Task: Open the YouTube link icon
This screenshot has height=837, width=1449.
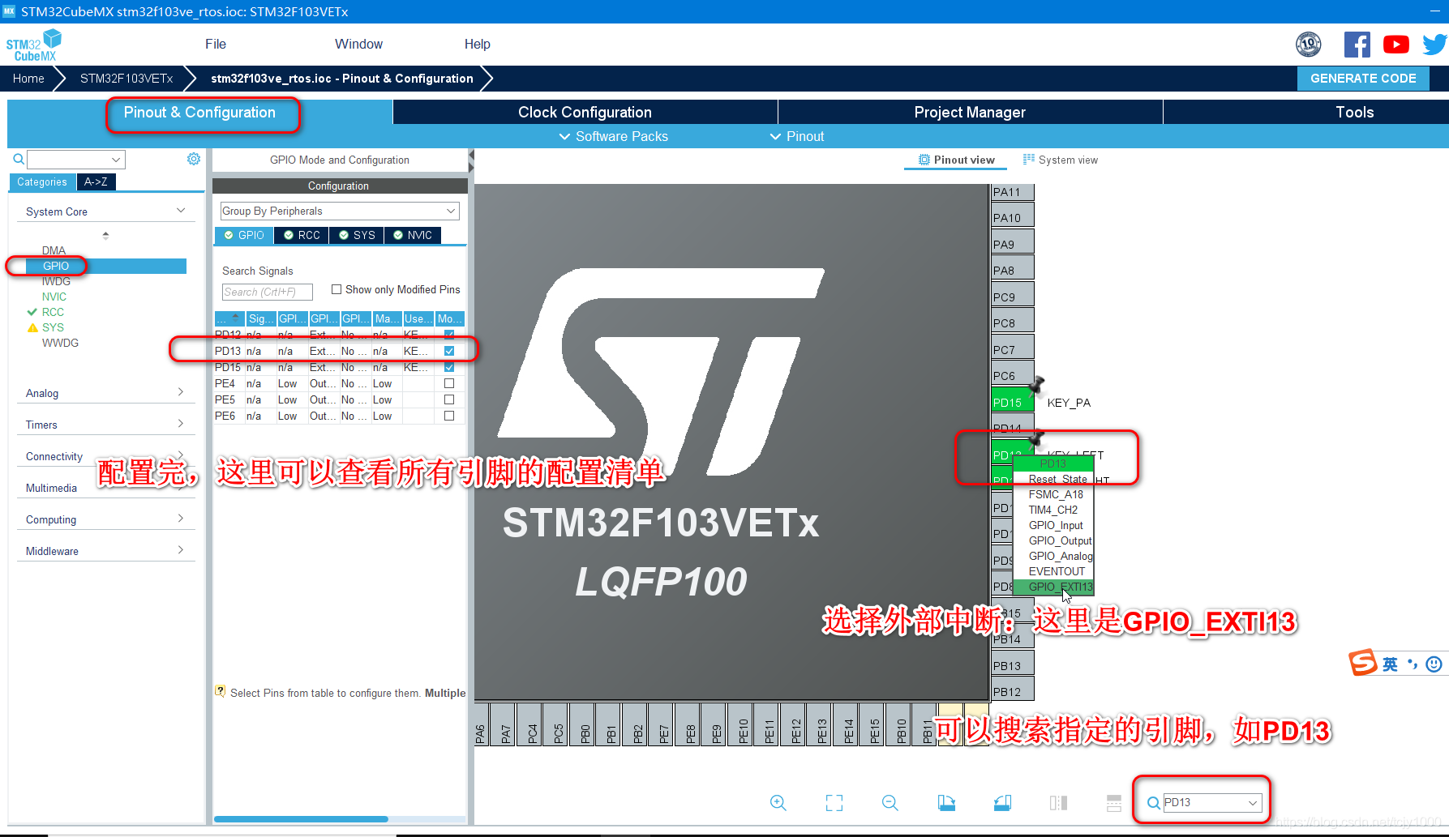Action: (x=1395, y=45)
